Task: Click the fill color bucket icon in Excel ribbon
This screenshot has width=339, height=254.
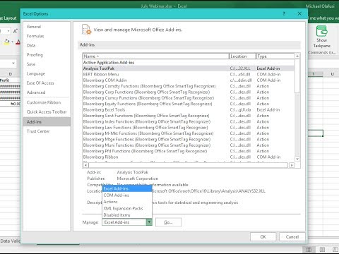Action: click(6, 42)
